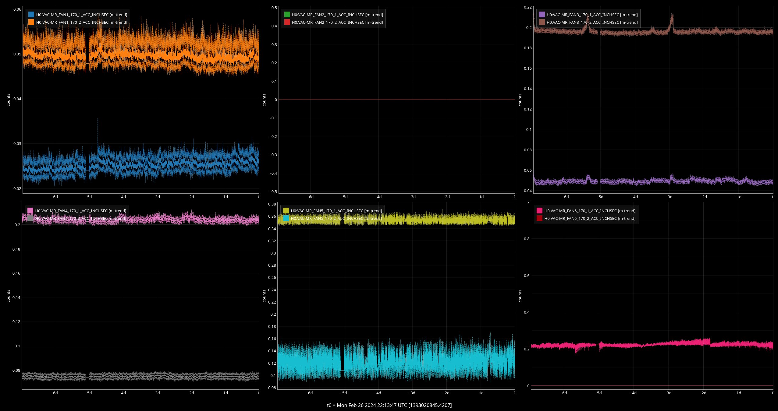Click the gray FAN4_170_2 legend color swatch
The height and width of the screenshot is (411, 778).
click(x=30, y=218)
